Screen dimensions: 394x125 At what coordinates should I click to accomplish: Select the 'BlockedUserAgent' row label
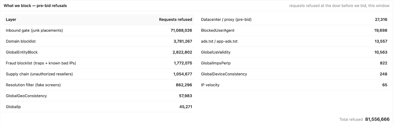click(x=218, y=30)
